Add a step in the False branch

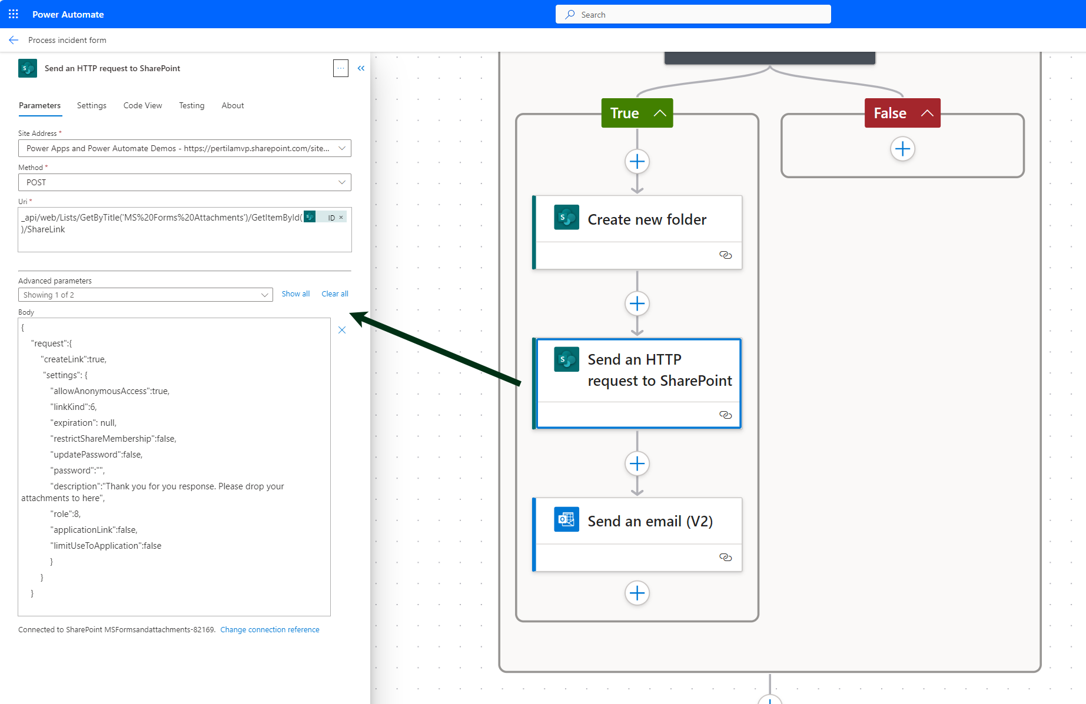[x=902, y=149]
